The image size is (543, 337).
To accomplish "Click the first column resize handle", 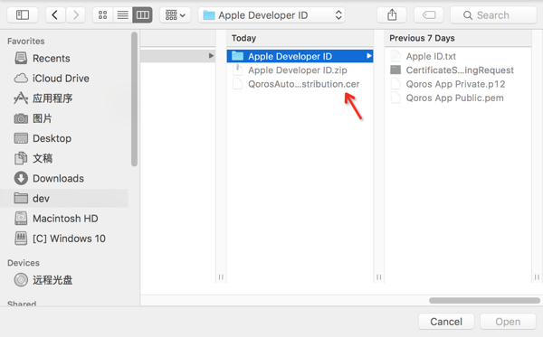I will 221,276.
